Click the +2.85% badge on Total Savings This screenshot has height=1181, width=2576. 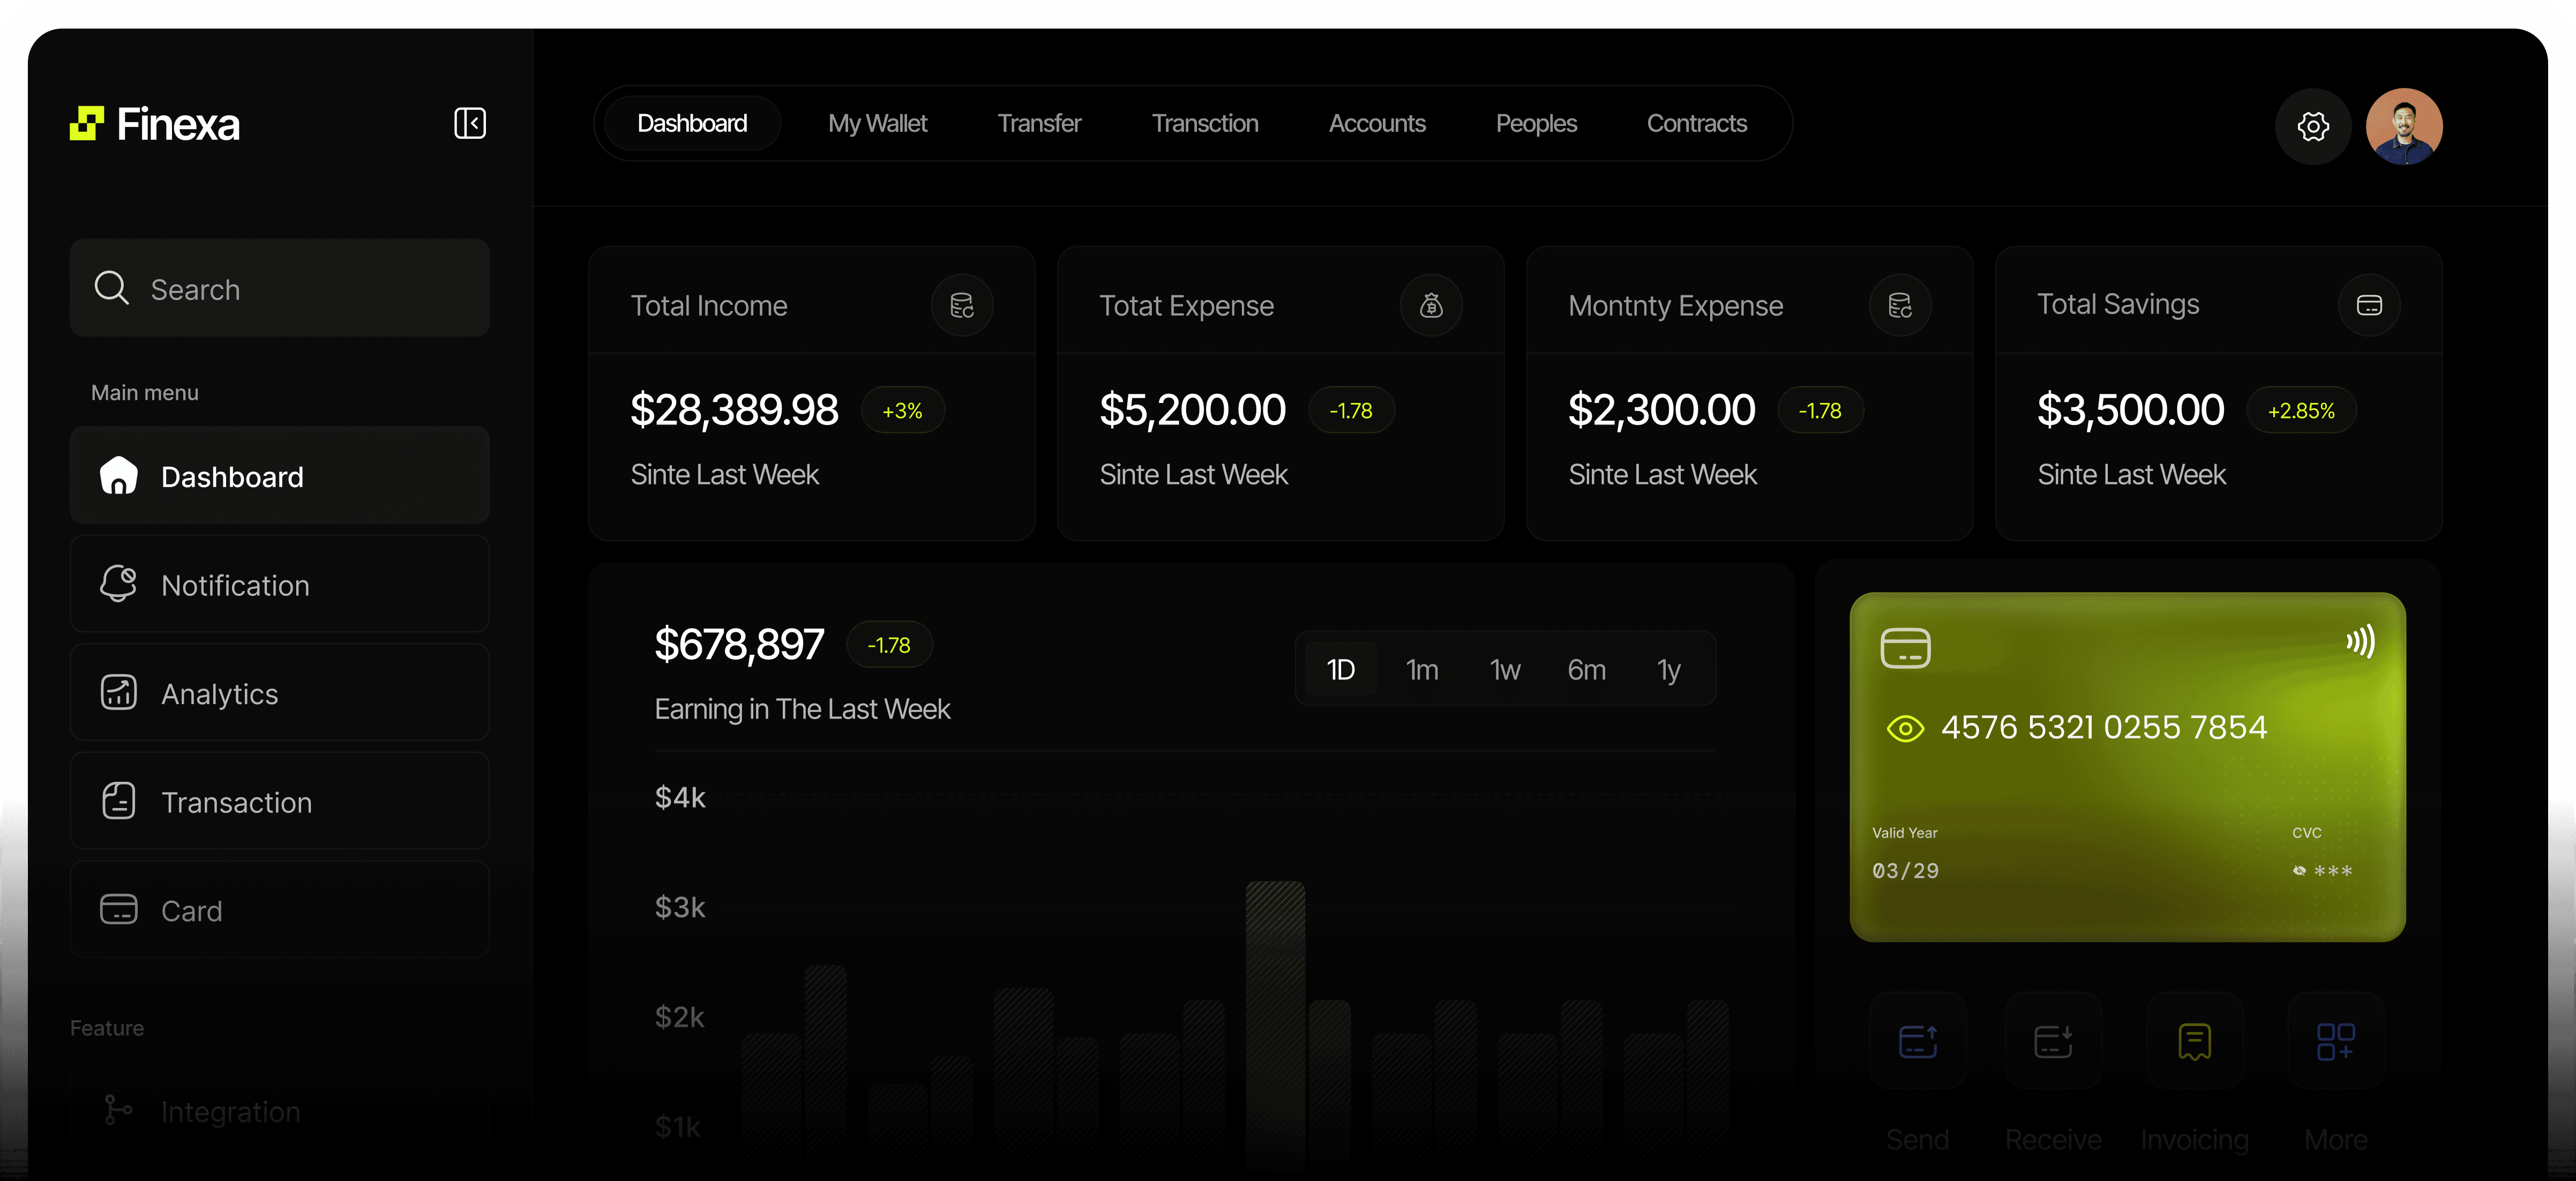(x=2301, y=410)
